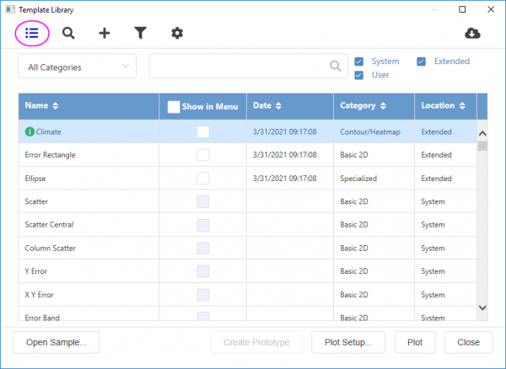
Task: Sort by the Category column header
Action: [x=363, y=106]
